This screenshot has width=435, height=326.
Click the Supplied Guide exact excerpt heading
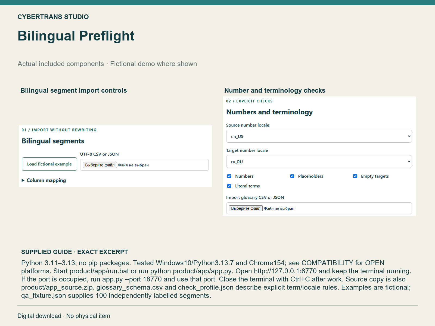74,252
